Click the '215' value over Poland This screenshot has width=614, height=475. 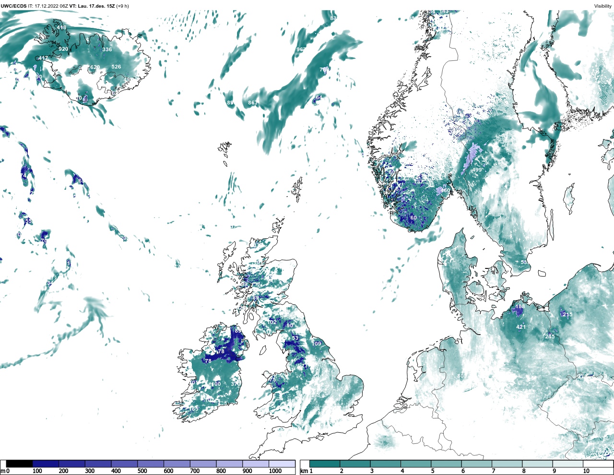567,315
